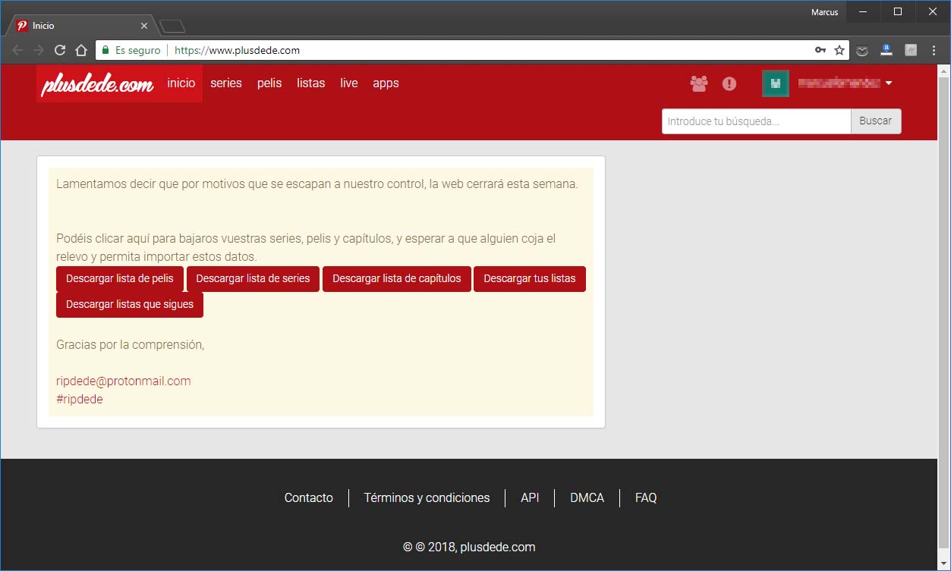Image resolution: width=951 pixels, height=571 pixels.
Task: Open a new browser tab
Action: pos(172,27)
